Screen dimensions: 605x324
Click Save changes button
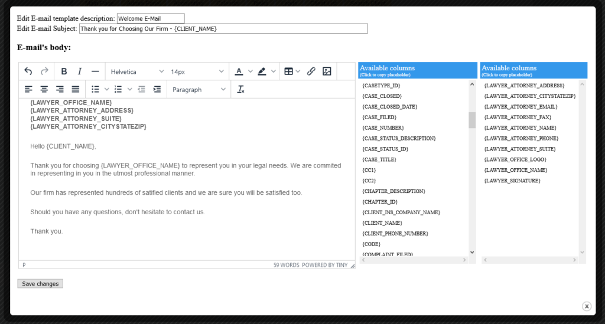coord(40,284)
